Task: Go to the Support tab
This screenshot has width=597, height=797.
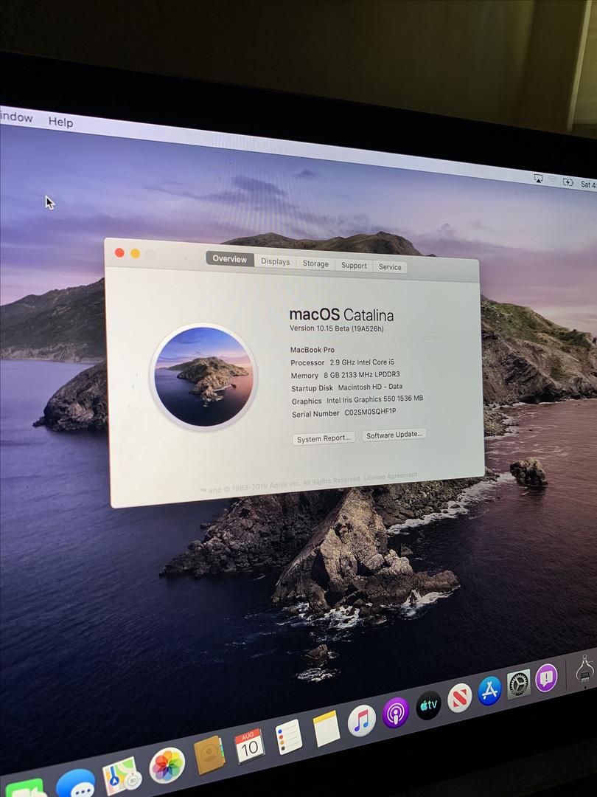Action: pyautogui.click(x=354, y=266)
